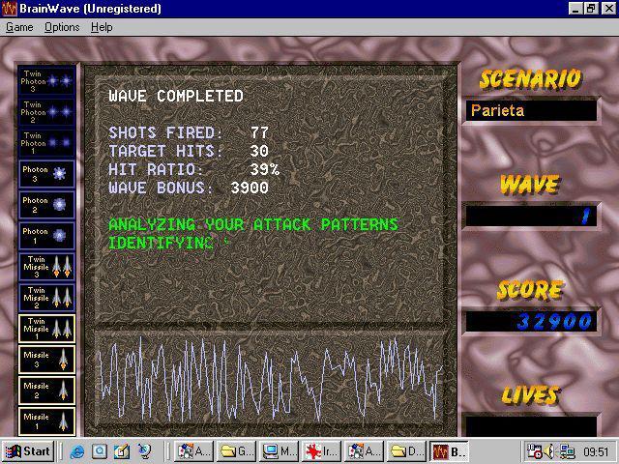Open the volume speaker tray icon
Screen dimensions: 619x464
pos(548,451)
